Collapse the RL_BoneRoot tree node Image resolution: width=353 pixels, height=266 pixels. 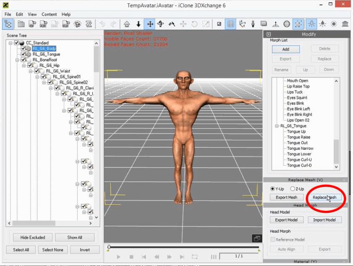(x=17, y=60)
